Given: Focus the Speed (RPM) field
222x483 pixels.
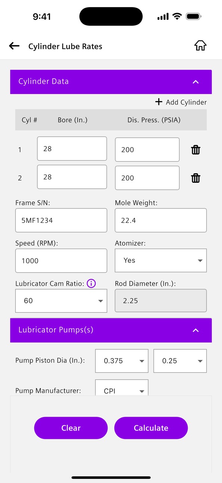Looking at the screenshot, I should pos(61,261).
